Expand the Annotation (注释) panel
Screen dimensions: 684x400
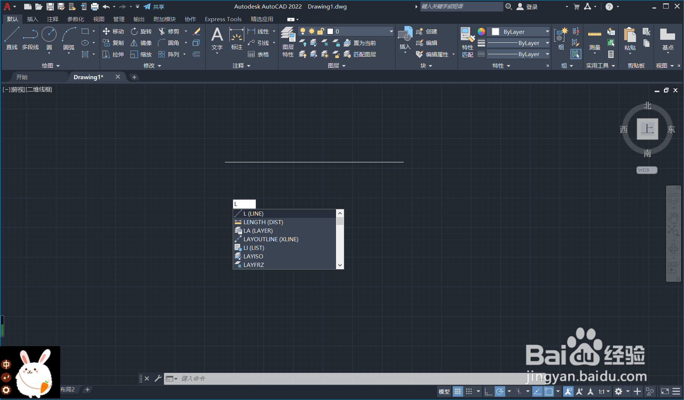click(242, 65)
